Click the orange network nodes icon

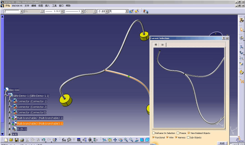click(x=242, y=81)
